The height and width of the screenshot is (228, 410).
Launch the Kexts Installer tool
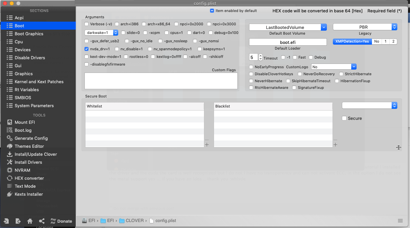click(x=28, y=194)
